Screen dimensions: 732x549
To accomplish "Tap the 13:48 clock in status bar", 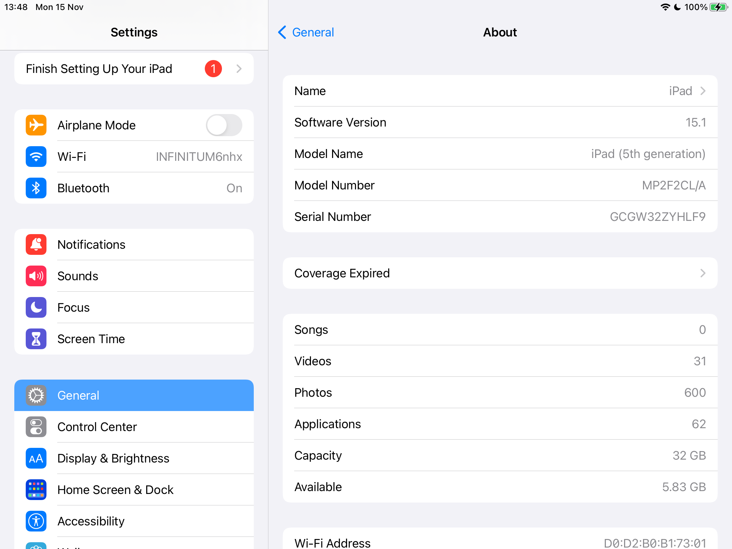I will 16,7.
